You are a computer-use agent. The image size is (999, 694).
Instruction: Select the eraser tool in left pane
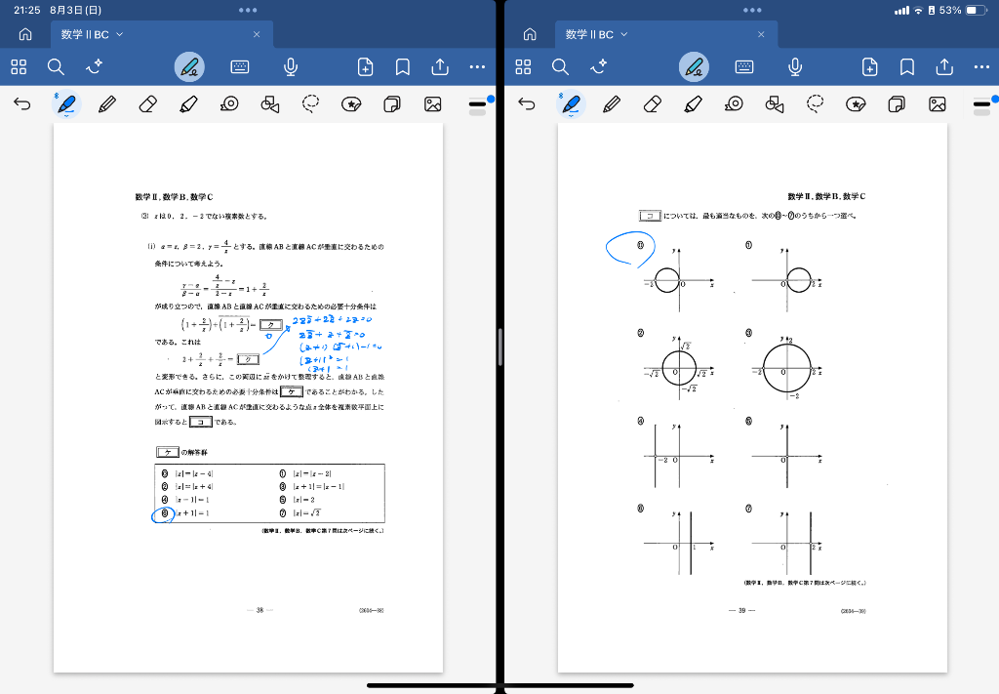(x=147, y=103)
